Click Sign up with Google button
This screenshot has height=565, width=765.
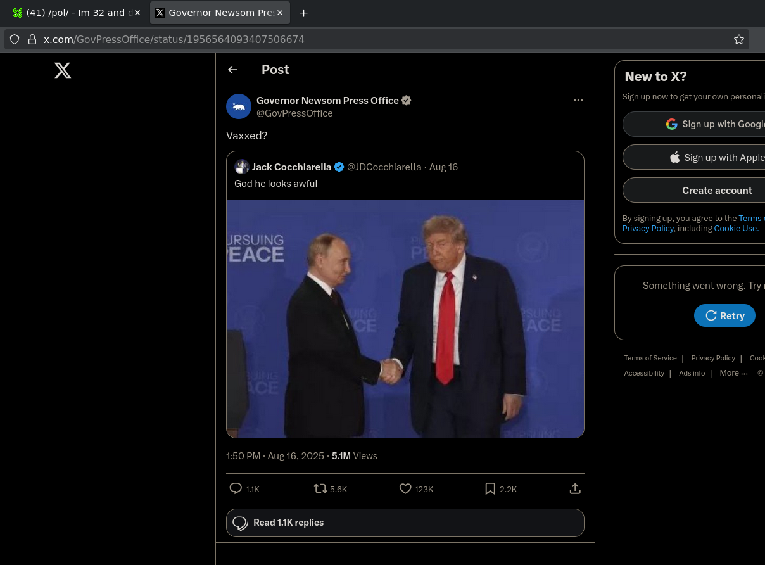[694, 124]
